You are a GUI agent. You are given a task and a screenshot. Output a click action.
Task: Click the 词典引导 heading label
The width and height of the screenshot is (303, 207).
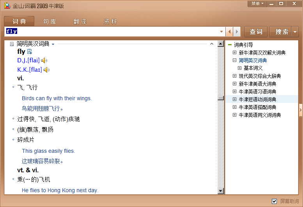pos(243,45)
